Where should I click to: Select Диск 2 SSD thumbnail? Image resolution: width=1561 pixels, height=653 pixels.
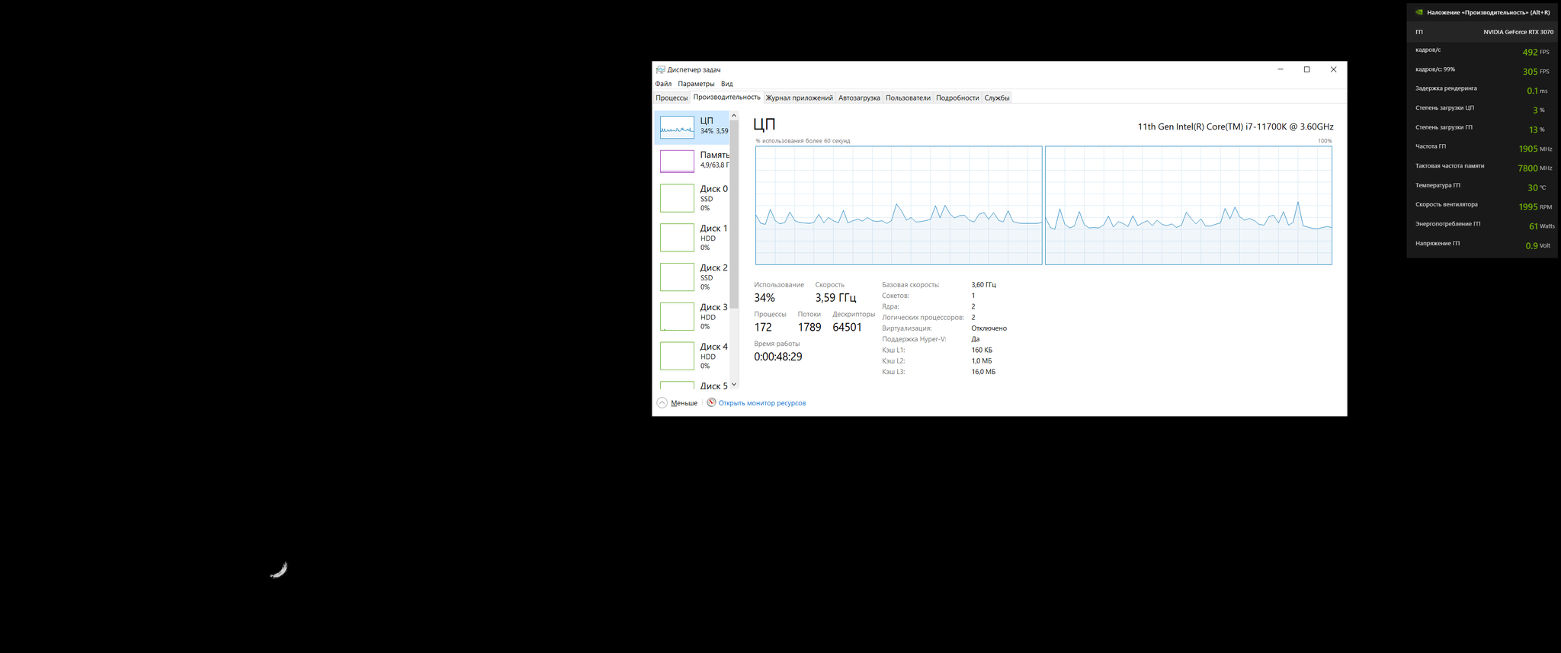tap(677, 277)
